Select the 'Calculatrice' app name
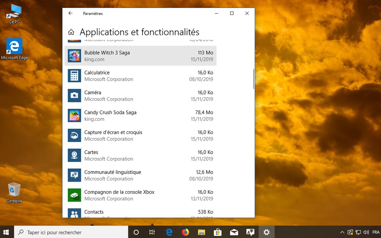This screenshot has height=238, width=381. tap(97, 73)
